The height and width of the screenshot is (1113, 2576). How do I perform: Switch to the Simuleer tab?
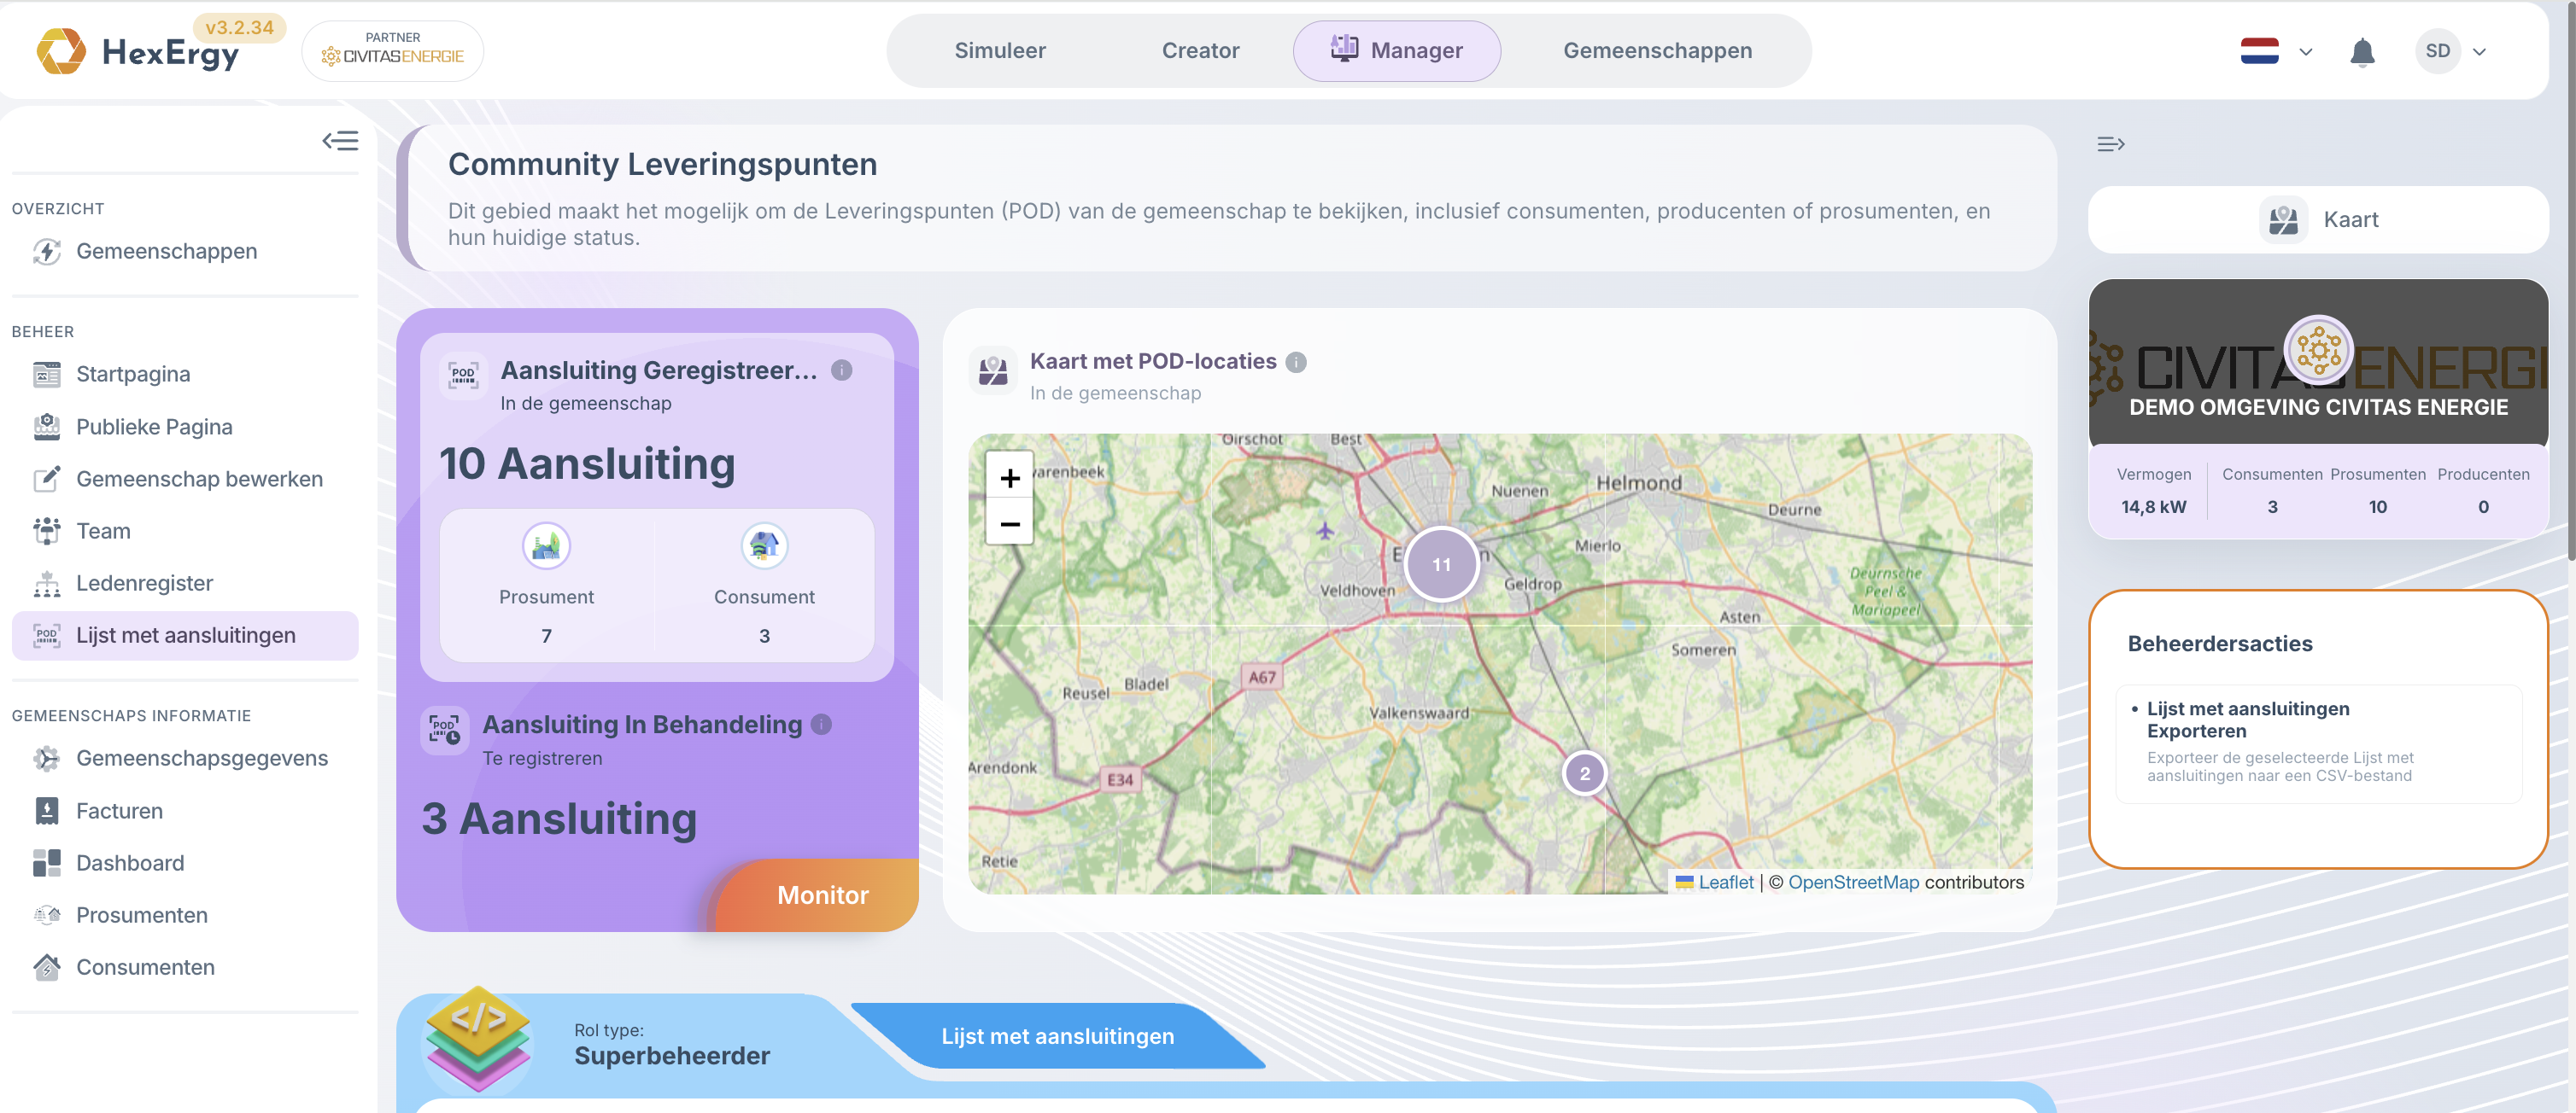pos(1000,51)
